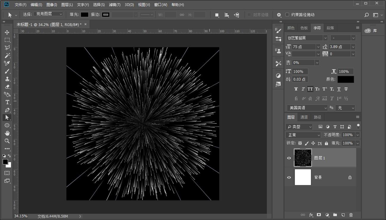386x220 pixels.
Task: Enable 约束路径拖动 checkbox
Action: pyautogui.click(x=287, y=14)
